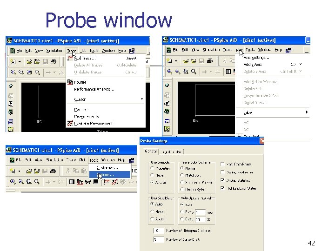Click Number of Cursor Digits field
The height and width of the screenshot is (251, 335).
click(159, 239)
